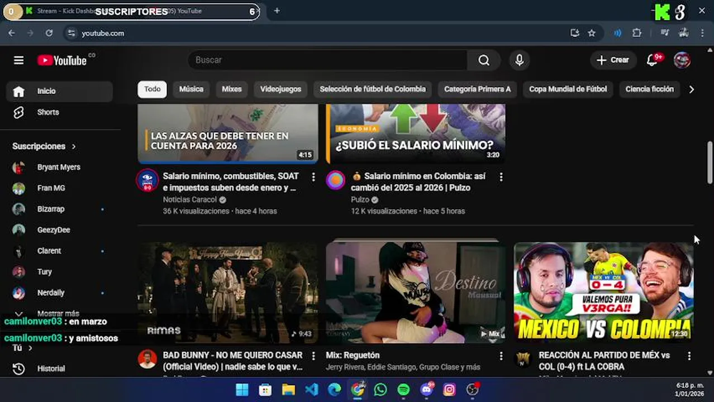Screen dimensions: 714x402
Task: Open options for the Reacción al partido video
Action: (x=689, y=356)
